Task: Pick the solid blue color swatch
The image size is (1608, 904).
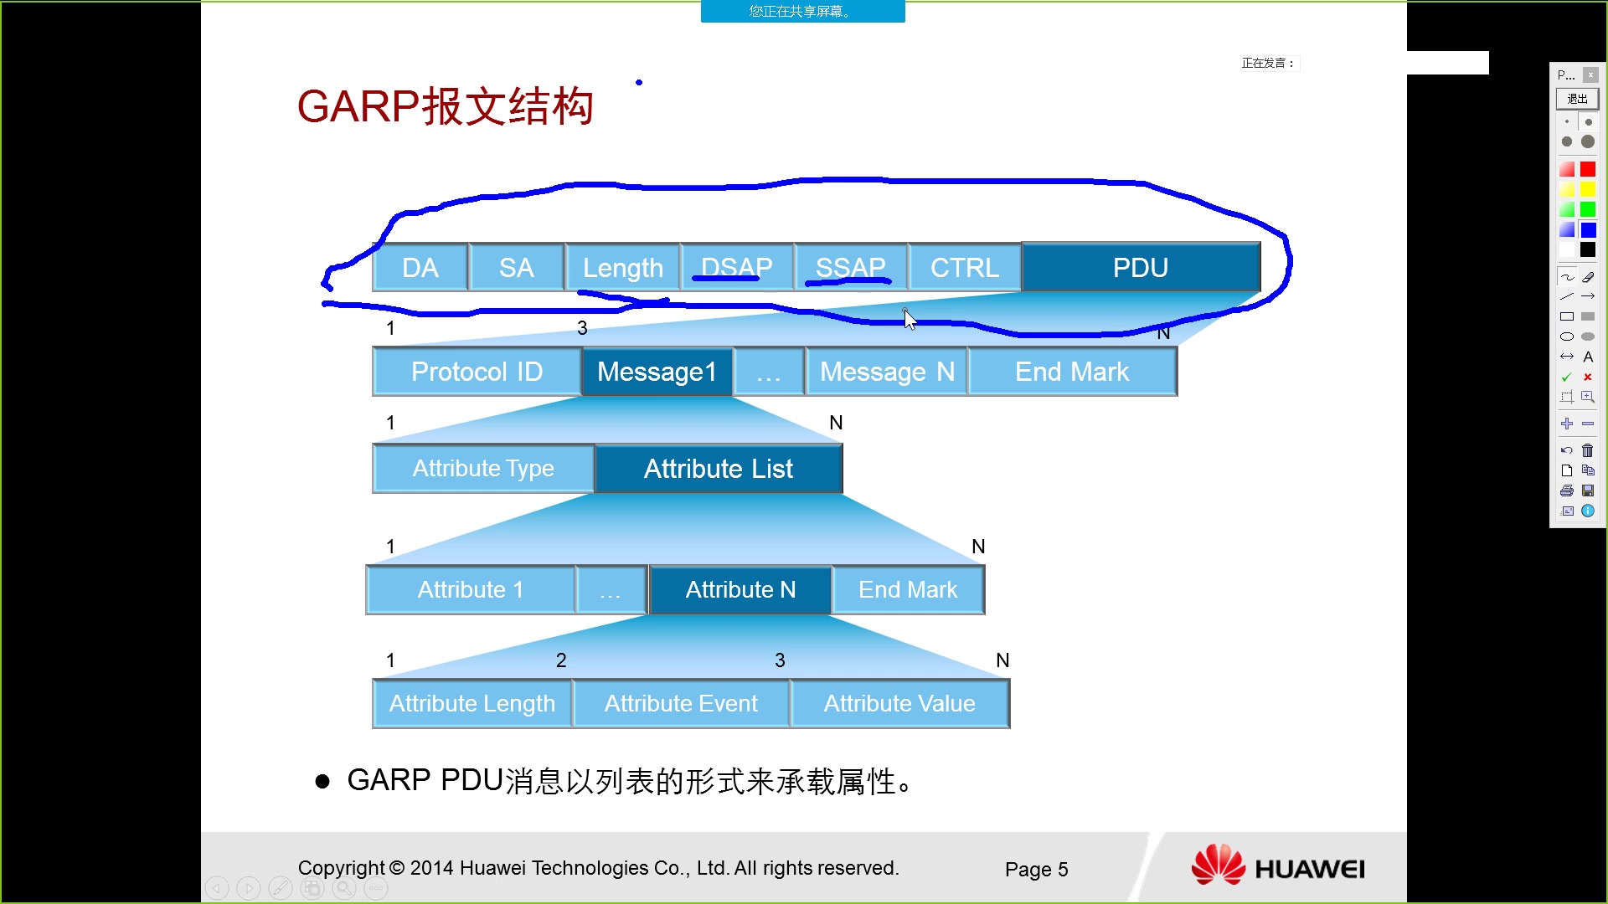Action: click(1588, 229)
